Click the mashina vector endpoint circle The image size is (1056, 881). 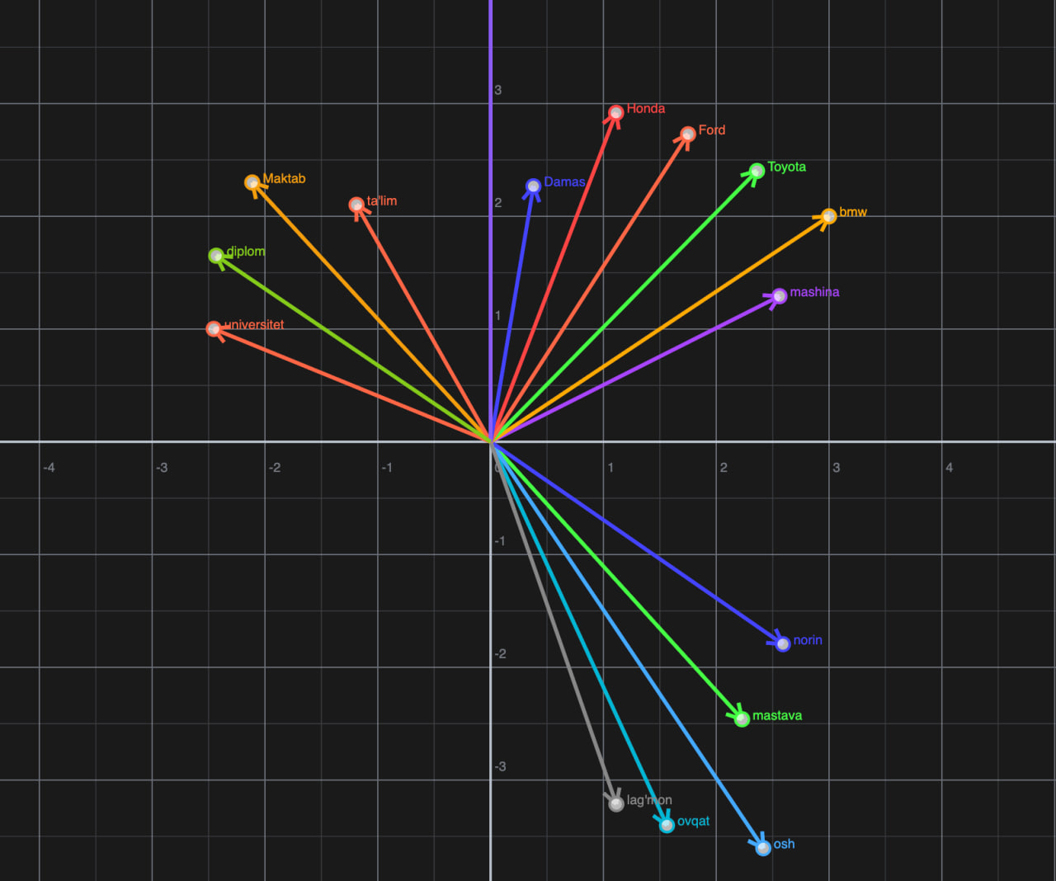coord(780,296)
